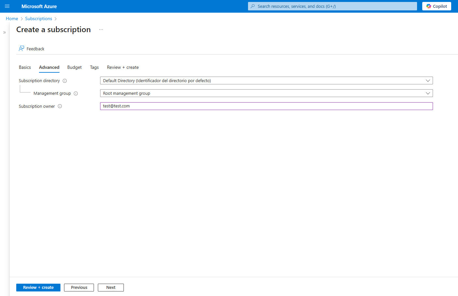Open the ellipsis more options next to title
The image size is (458, 296).
click(x=101, y=30)
